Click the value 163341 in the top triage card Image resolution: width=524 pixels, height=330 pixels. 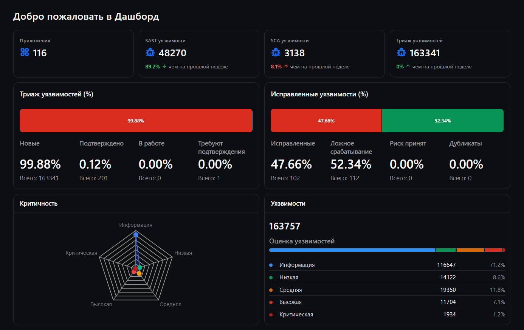pyautogui.click(x=425, y=53)
